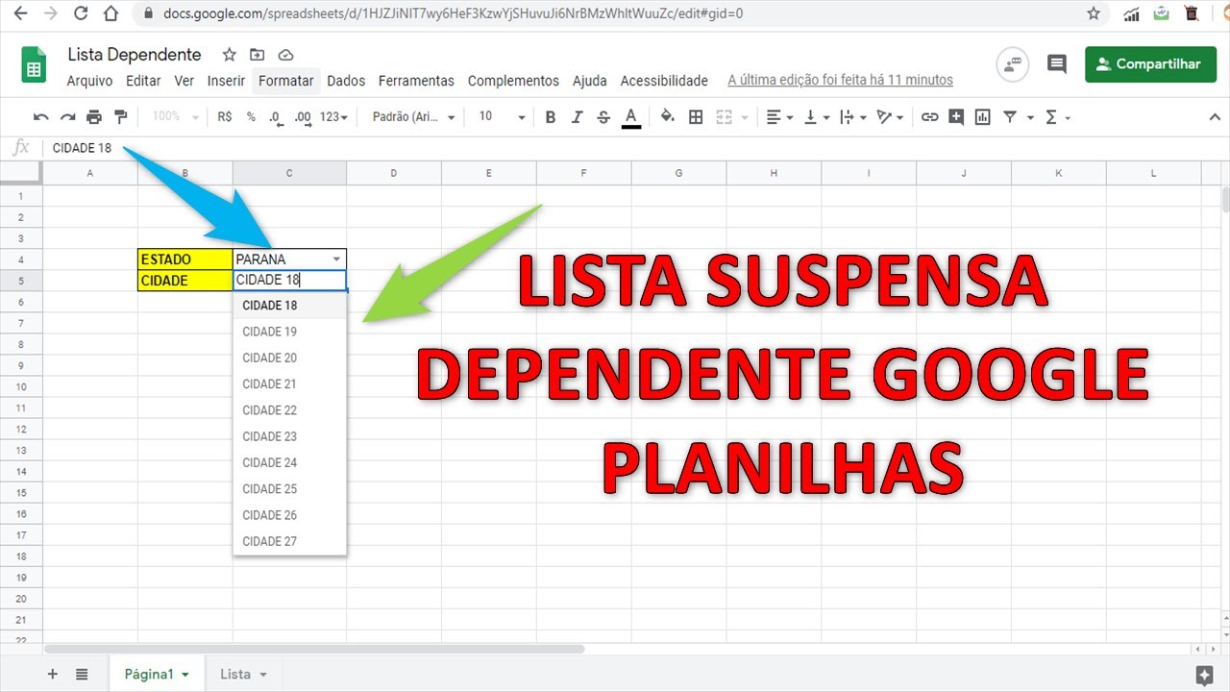Select the Paint format tool
This screenshot has width=1230, height=692.
(x=121, y=117)
